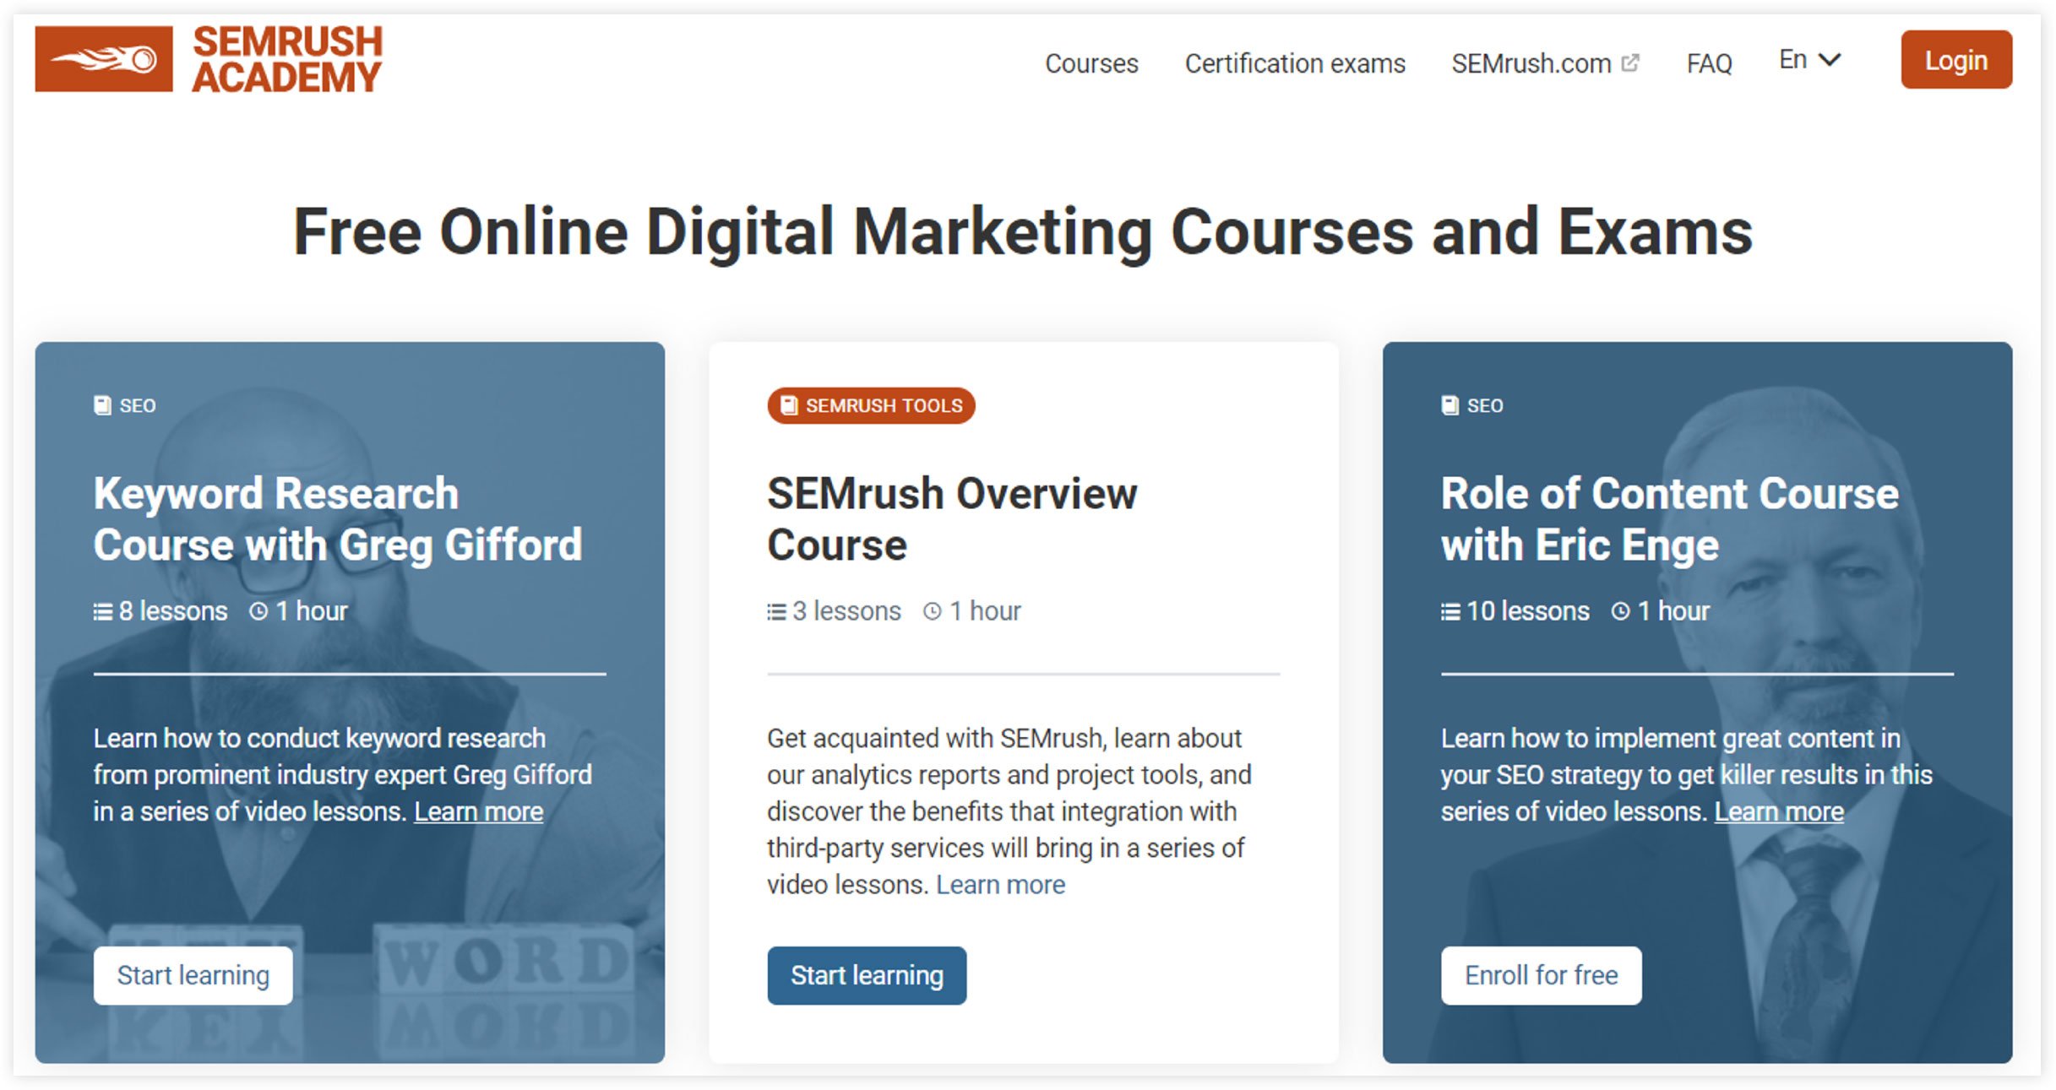Click the Login button
Screen dimensions: 2056x1090
coord(1955,60)
